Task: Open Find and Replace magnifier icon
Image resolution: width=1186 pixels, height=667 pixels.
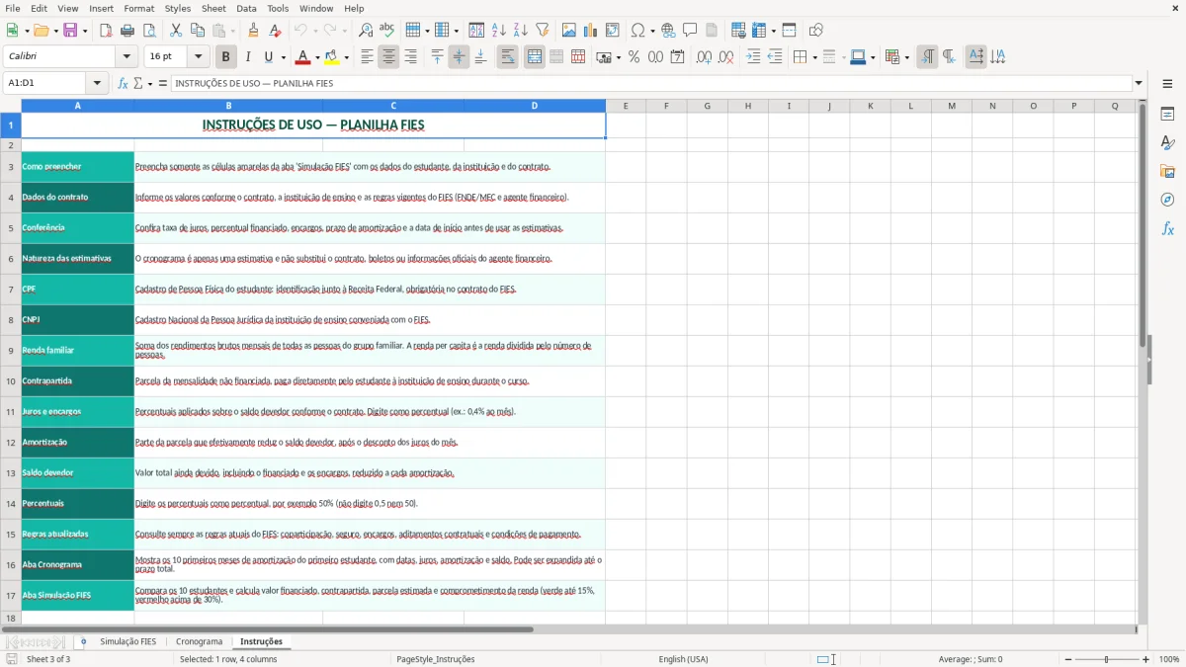Action: pos(366,31)
